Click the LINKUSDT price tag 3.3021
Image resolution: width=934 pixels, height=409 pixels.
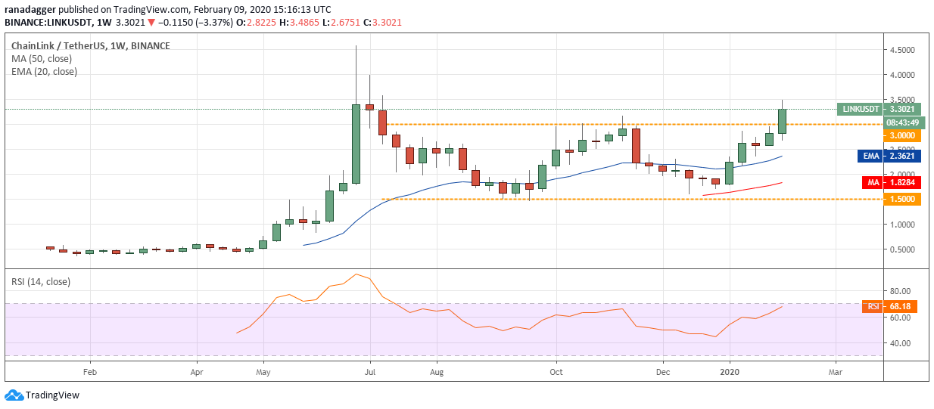coord(877,109)
